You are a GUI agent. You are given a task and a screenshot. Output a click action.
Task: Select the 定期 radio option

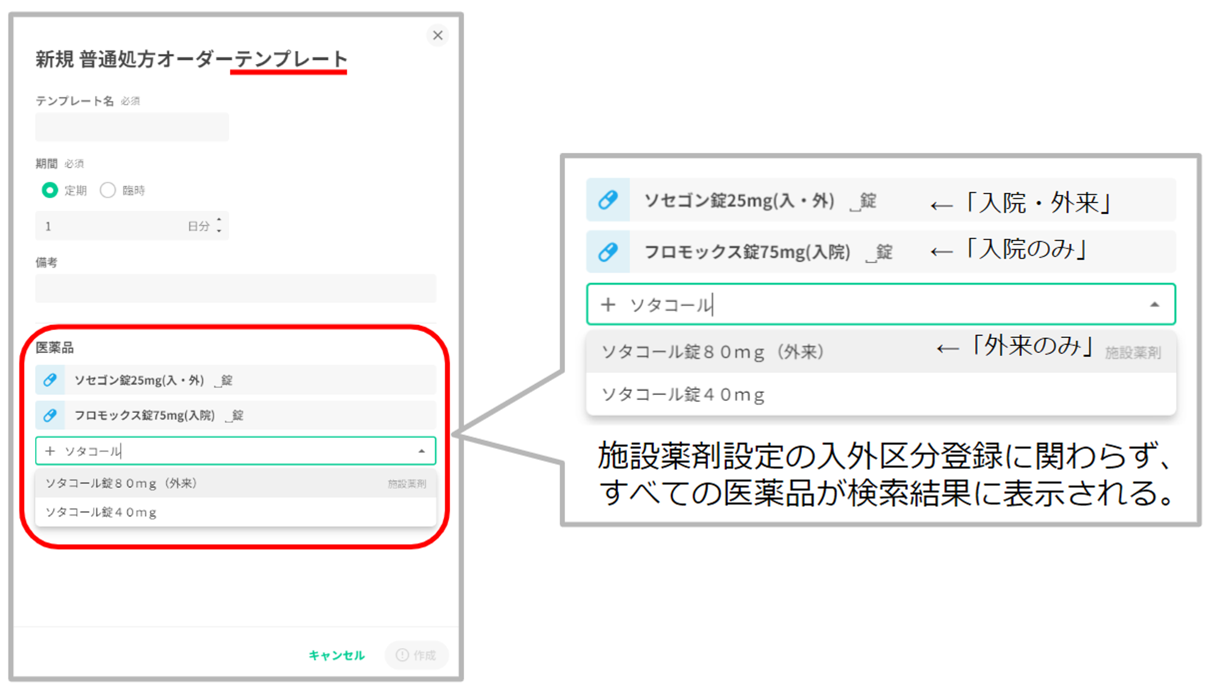[50, 190]
